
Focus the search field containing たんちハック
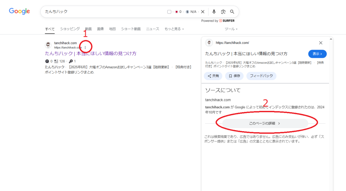tap(104, 12)
